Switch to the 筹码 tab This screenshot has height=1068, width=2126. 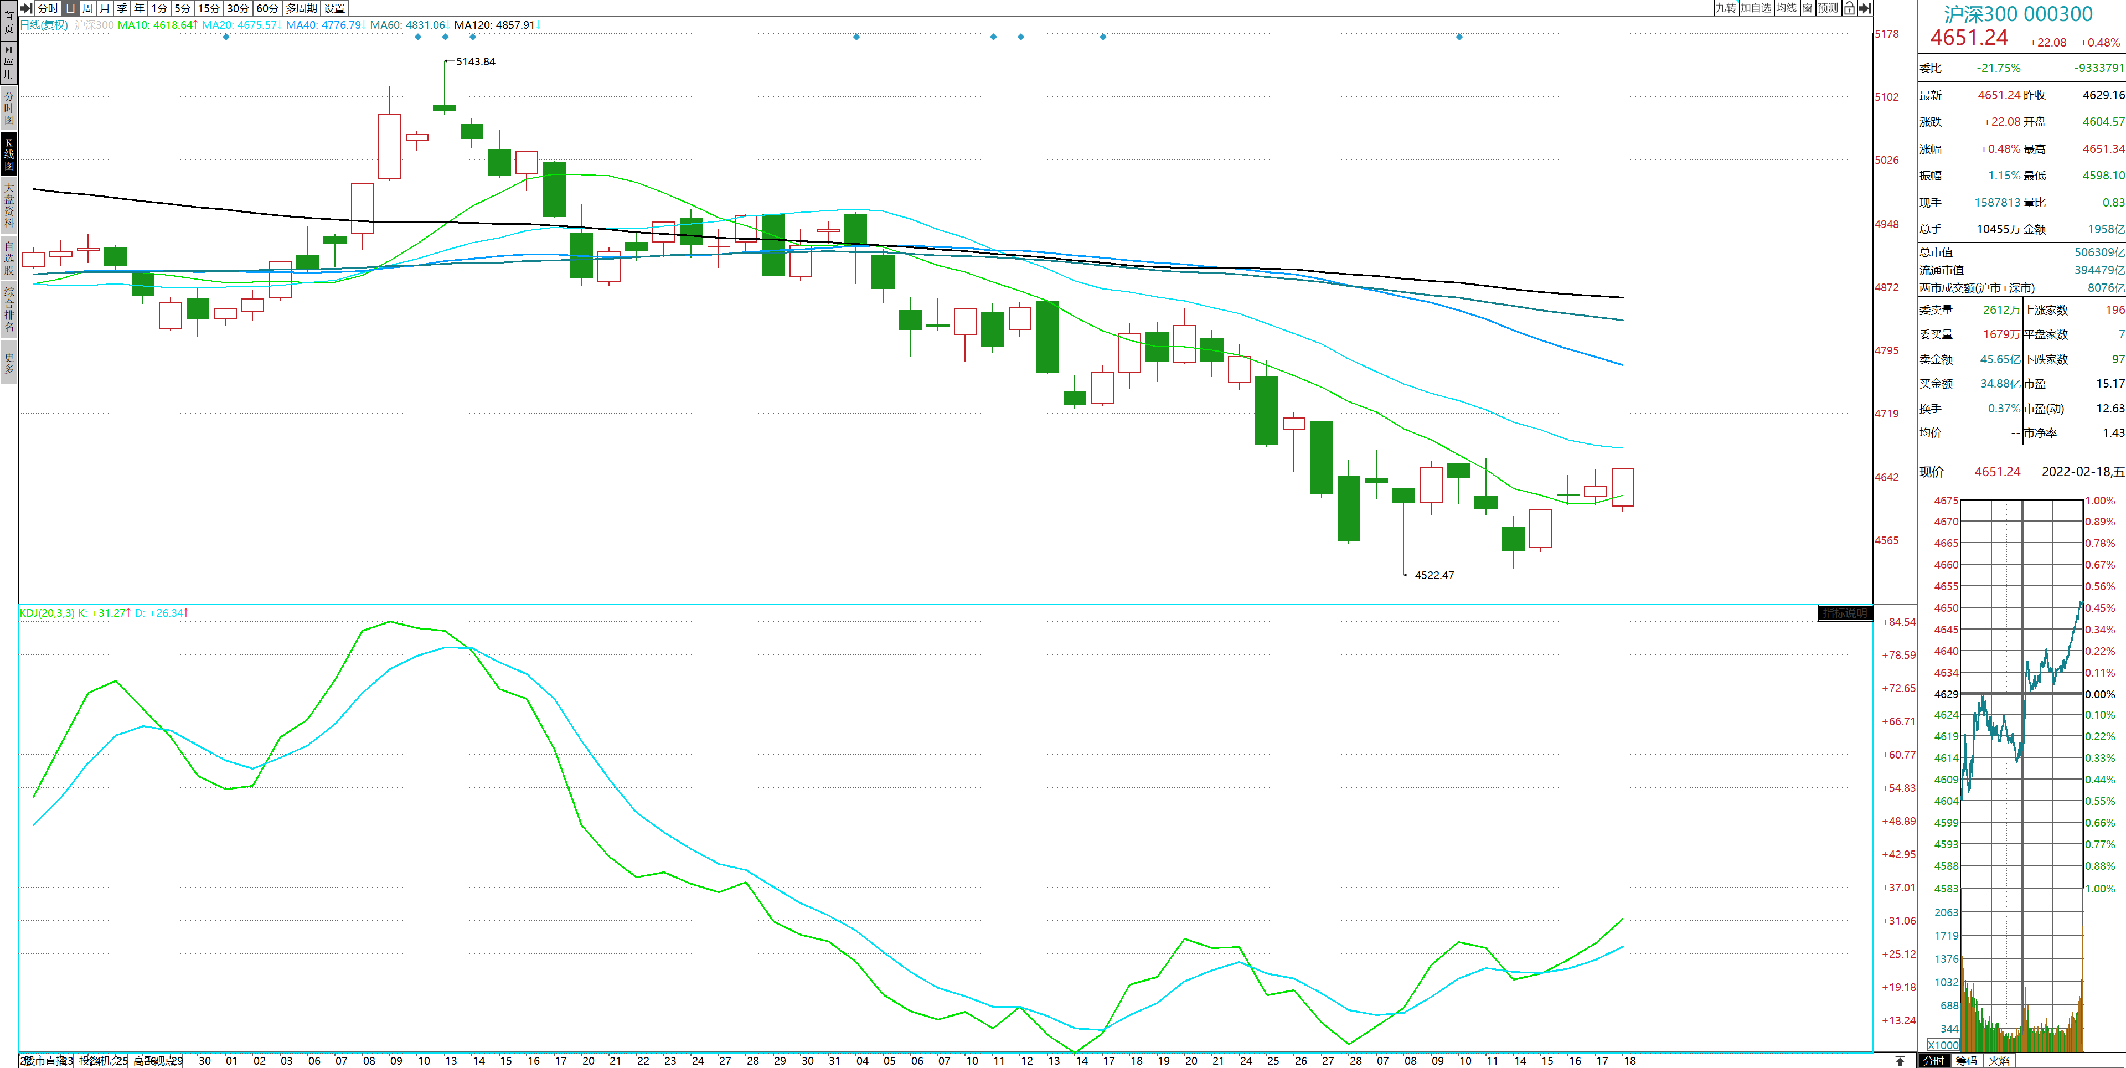1966,1061
